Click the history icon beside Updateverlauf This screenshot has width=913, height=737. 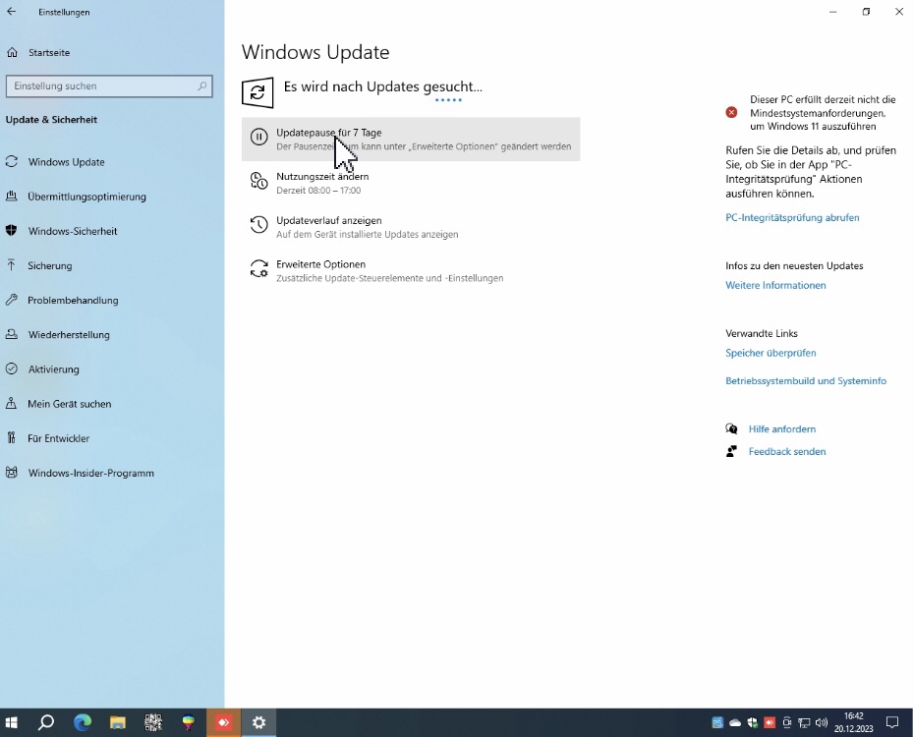pos(259,225)
